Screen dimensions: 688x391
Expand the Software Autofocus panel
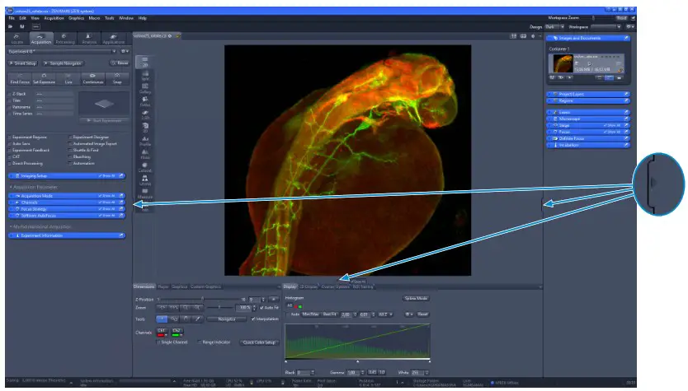click(67, 216)
